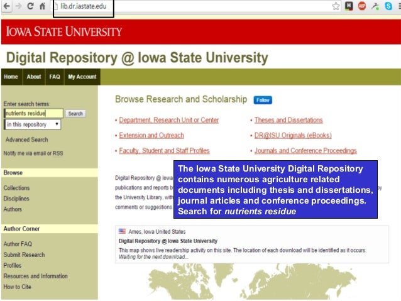Browse Disciplines in the sidebar

click(16, 199)
